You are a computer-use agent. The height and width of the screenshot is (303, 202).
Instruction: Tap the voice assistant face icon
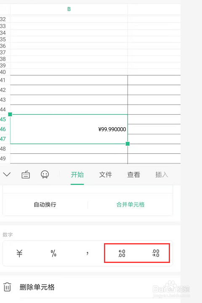click(45, 174)
